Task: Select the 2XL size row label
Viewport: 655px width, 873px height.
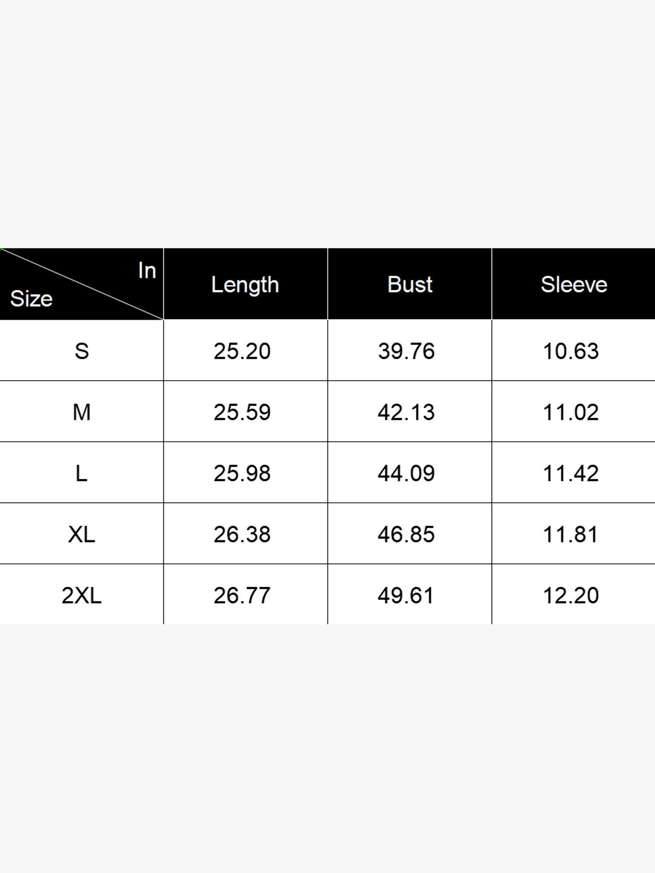Action: click(x=82, y=595)
